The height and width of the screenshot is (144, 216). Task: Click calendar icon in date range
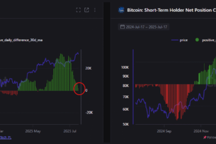coord(122,27)
